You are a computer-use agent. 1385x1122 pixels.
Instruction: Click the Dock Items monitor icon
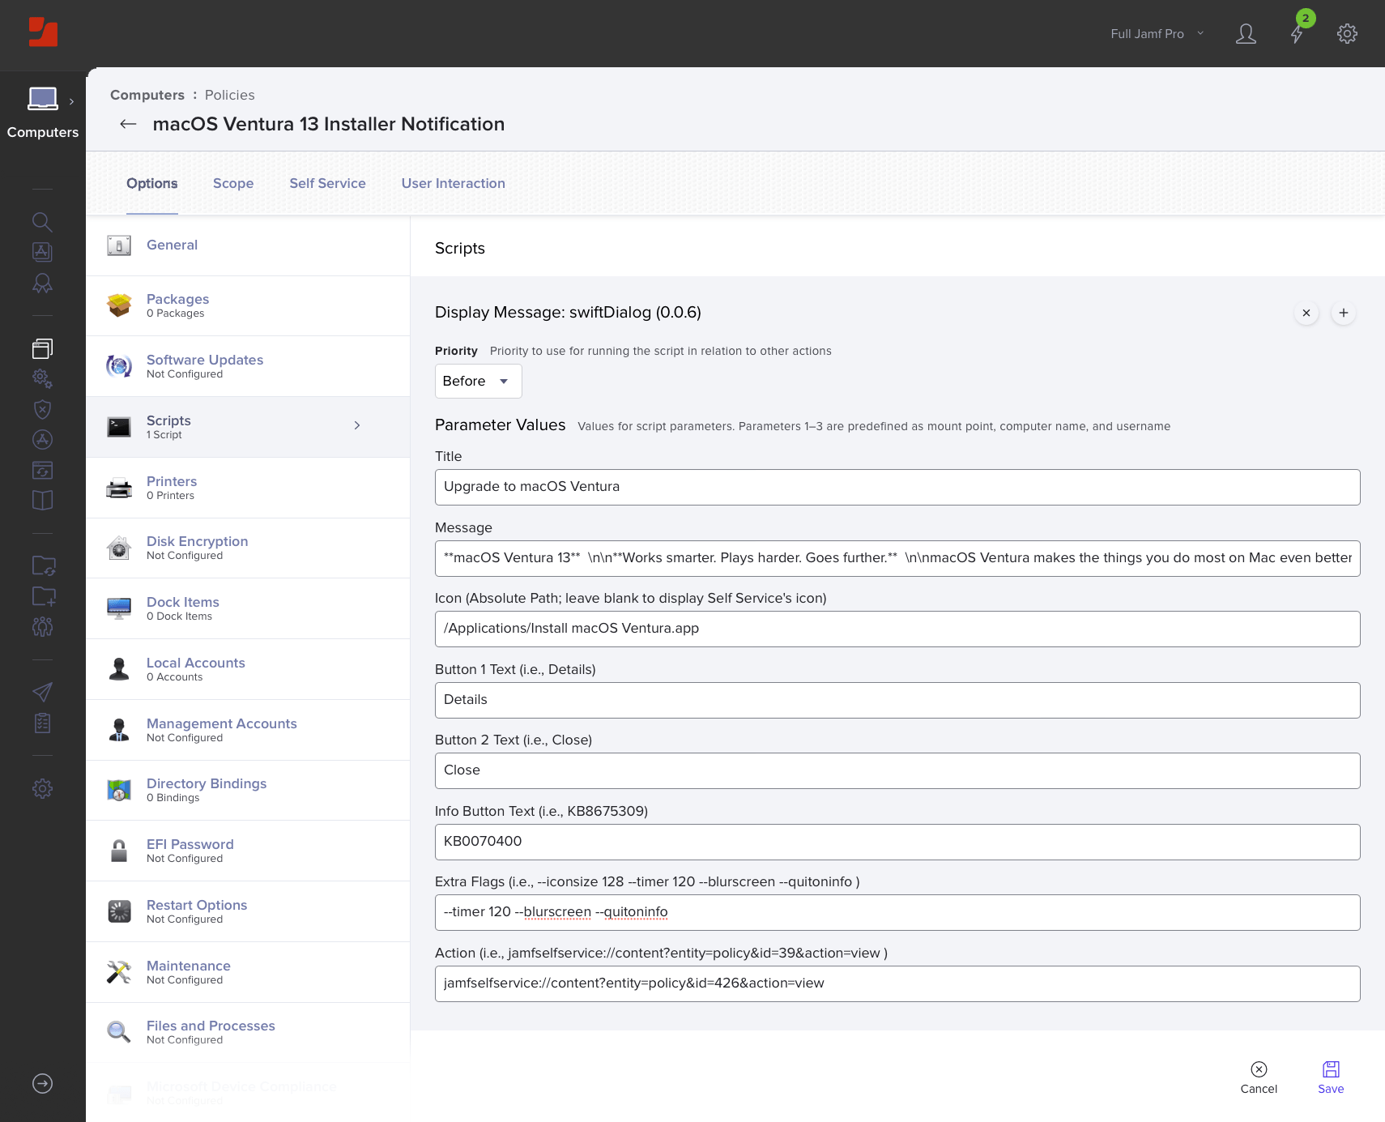pyautogui.click(x=119, y=608)
